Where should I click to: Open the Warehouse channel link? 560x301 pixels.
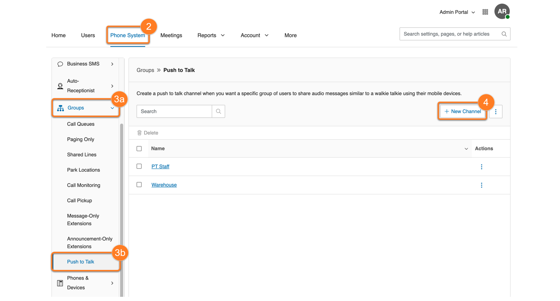coord(164,185)
